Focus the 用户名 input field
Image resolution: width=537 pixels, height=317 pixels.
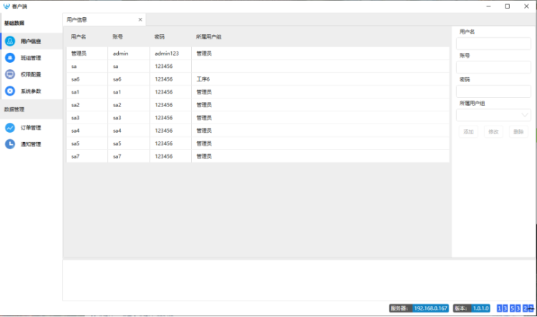494,44
